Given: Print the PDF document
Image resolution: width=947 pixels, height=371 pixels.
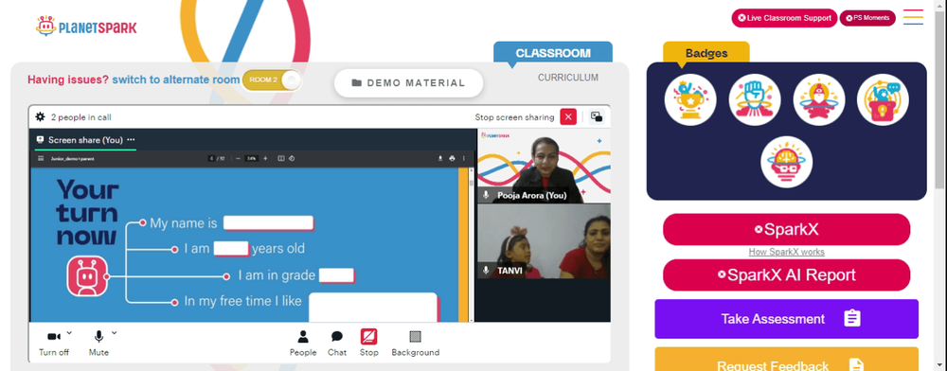Looking at the screenshot, I should pyautogui.click(x=452, y=159).
